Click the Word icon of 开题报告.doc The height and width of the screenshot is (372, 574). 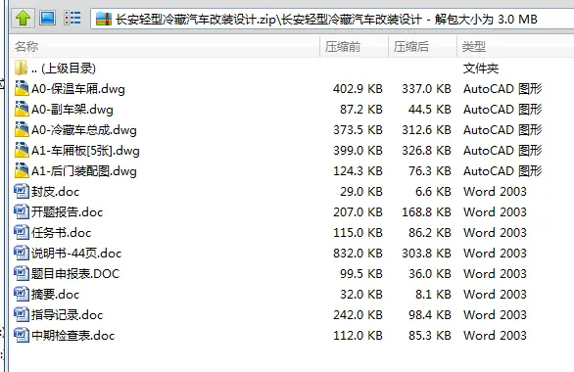point(22,211)
